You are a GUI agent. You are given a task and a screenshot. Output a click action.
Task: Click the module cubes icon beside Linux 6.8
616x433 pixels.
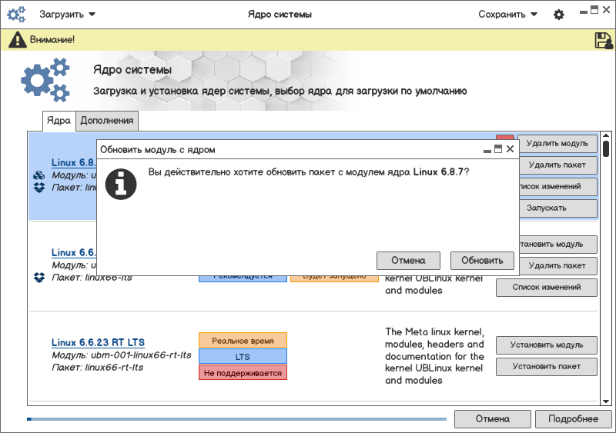[39, 175]
